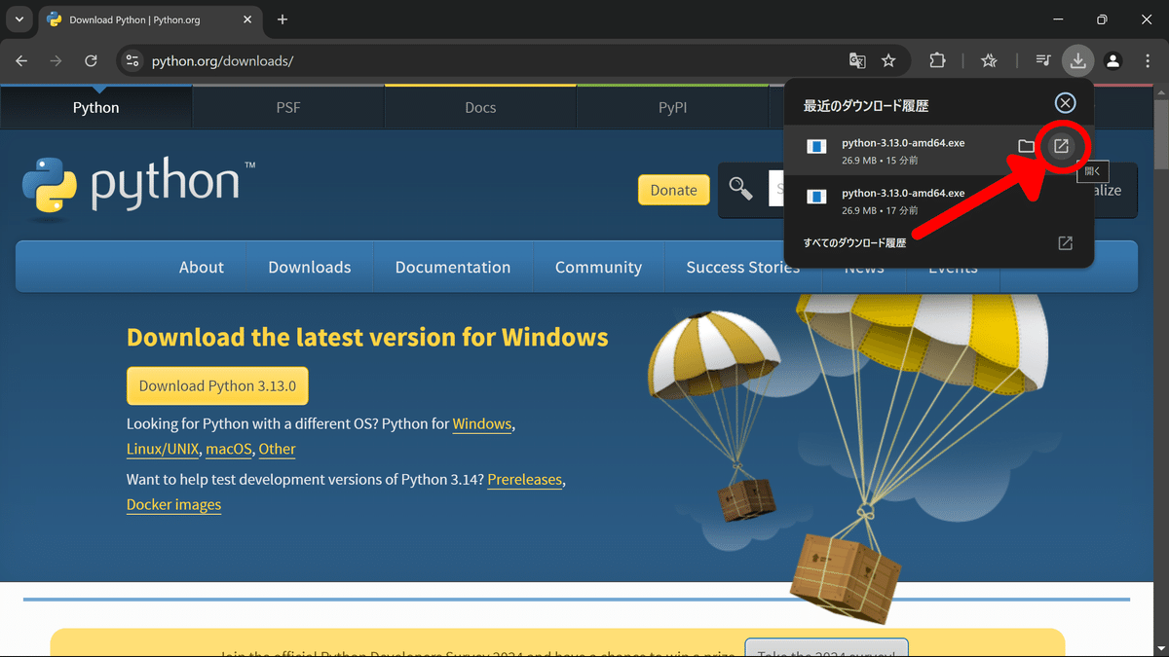Click the address bar URL python.org/downloads/
The width and height of the screenshot is (1169, 657).
click(x=222, y=60)
